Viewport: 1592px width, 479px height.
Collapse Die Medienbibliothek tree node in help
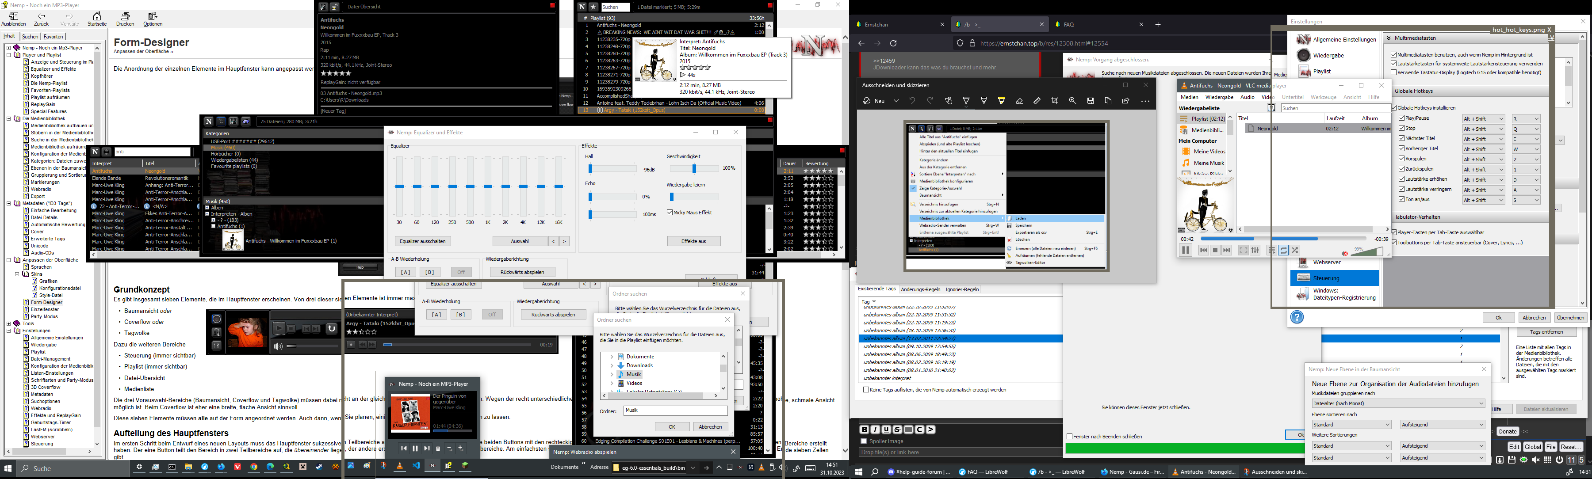[9, 118]
